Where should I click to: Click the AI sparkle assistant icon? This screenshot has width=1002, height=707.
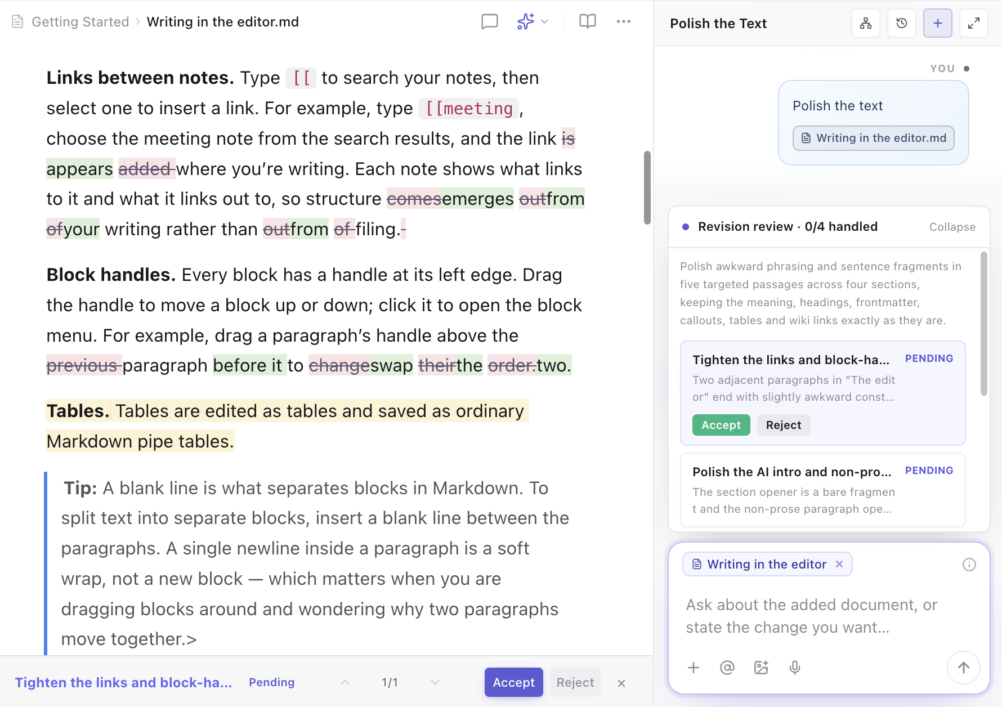(526, 22)
